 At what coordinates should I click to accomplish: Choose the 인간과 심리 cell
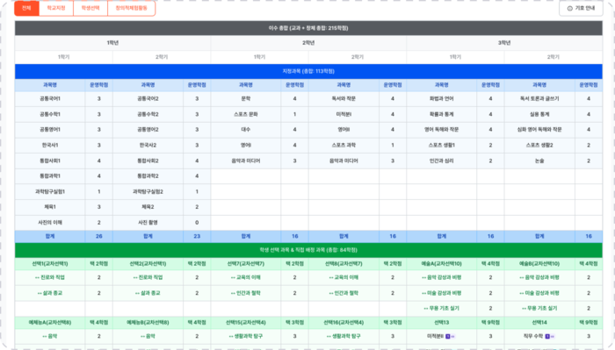click(x=442, y=161)
